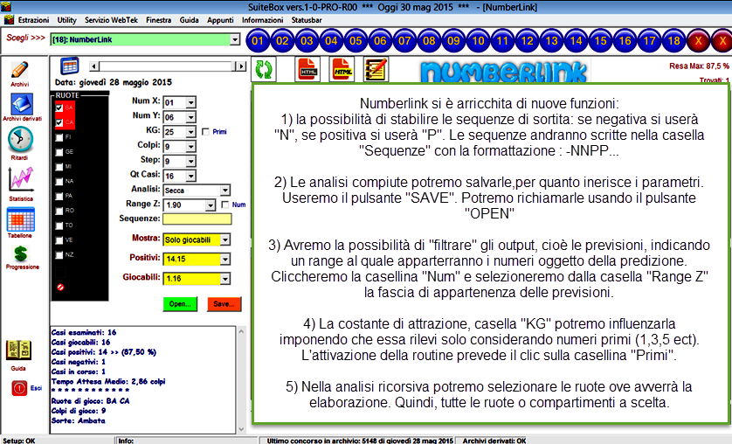This screenshot has height=444, width=732.
Task: Open the Qt Casi dropdown
Action: (191, 176)
